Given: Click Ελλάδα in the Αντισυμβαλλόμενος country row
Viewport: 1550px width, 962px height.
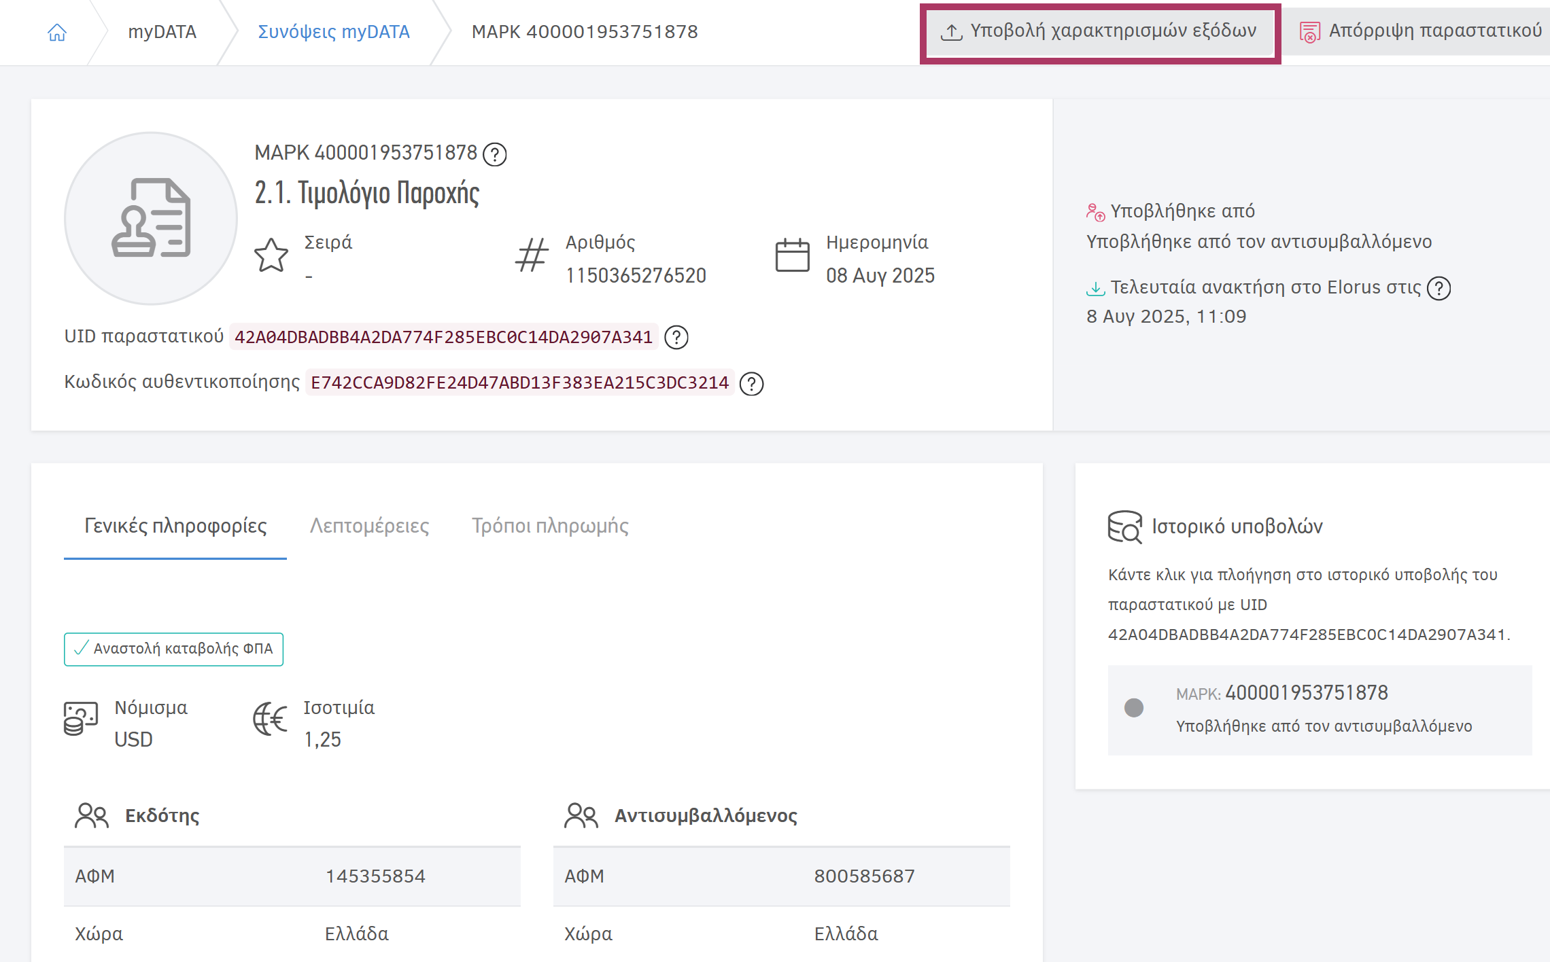Looking at the screenshot, I should click(846, 933).
